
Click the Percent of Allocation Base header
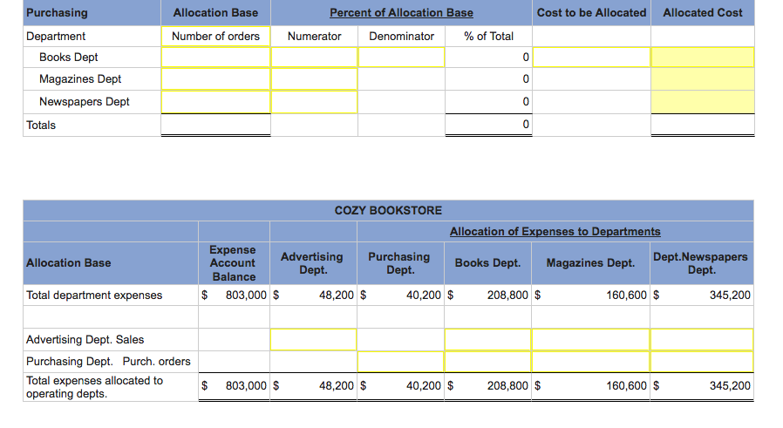pyautogui.click(x=401, y=13)
